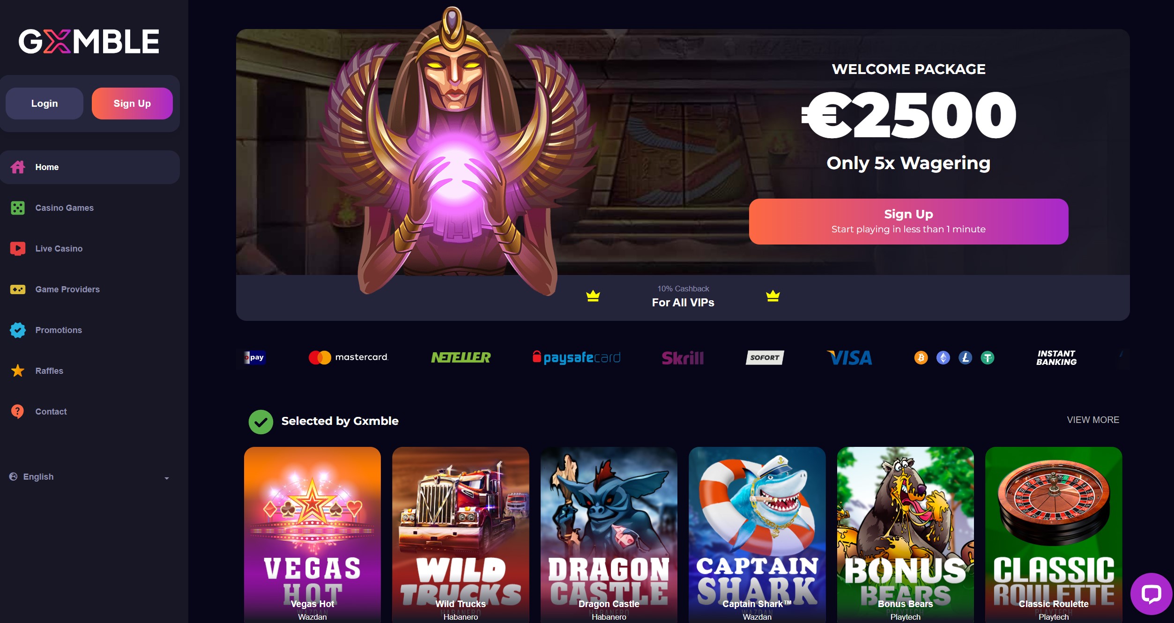Click Sign Up in the welcome banner
The height and width of the screenshot is (623, 1174).
pyautogui.click(x=908, y=222)
